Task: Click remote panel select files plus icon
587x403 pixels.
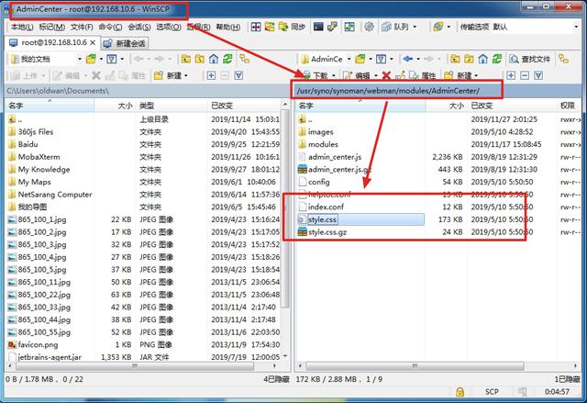Action: (511, 75)
